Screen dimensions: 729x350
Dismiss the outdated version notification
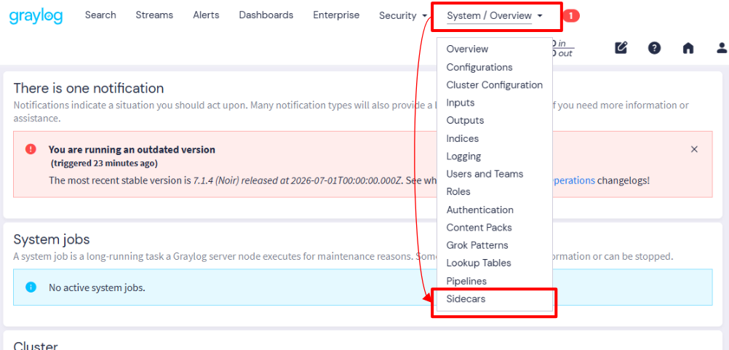point(694,149)
